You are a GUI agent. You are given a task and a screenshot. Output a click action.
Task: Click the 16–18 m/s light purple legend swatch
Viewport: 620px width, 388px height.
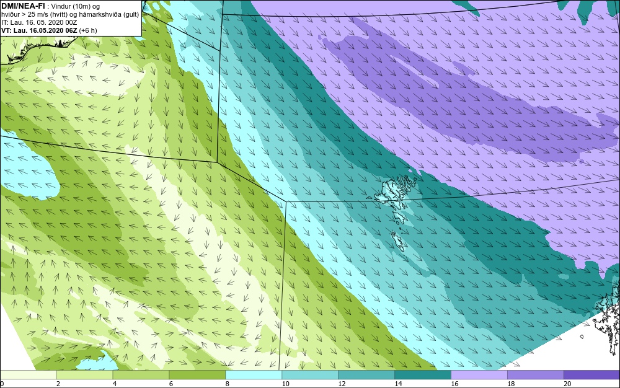coord(479,375)
